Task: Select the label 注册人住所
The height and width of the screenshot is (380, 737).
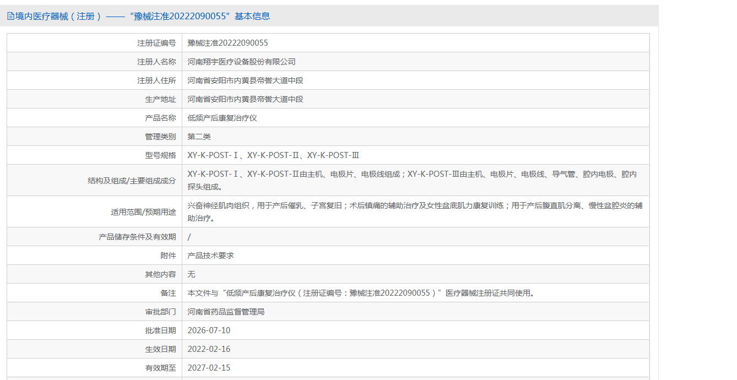Action: tap(156, 80)
